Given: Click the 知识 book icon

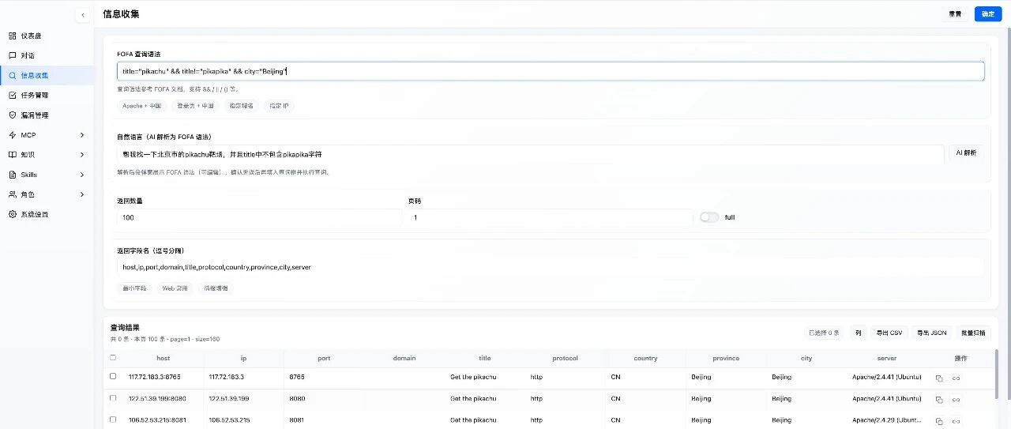Looking at the screenshot, I should click(12, 155).
